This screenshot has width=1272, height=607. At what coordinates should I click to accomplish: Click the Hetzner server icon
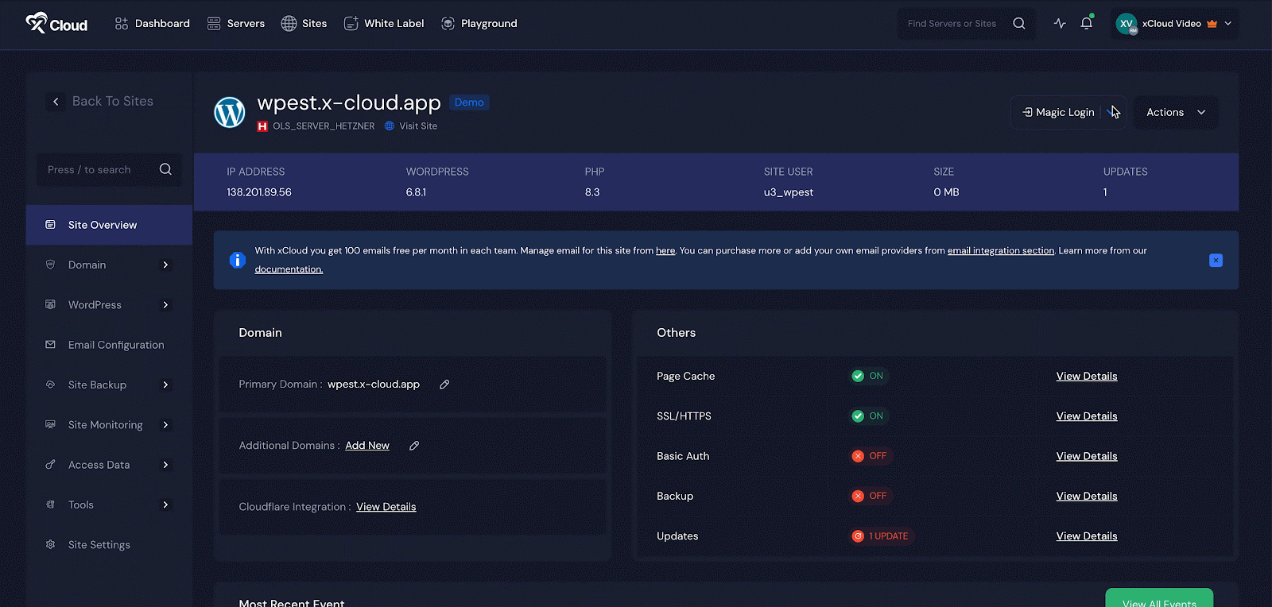[x=262, y=126]
